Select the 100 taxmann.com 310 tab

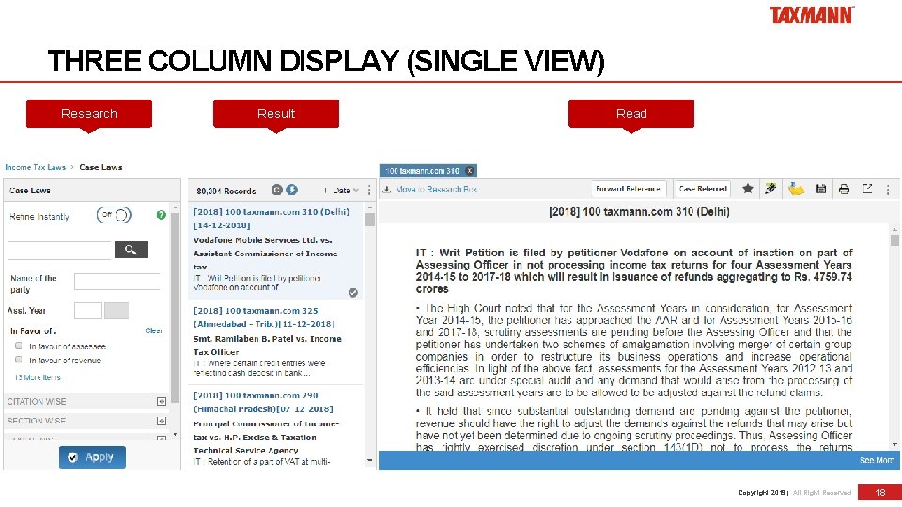coord(422,171)
